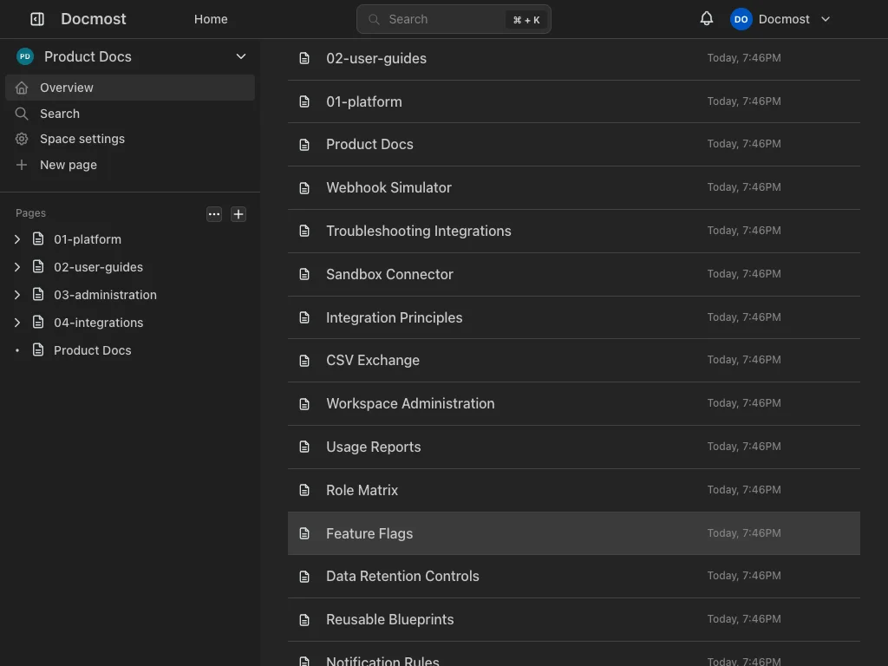Open the Workspace Administration page
The image size is (888, 666).
(x=574, y=404)
